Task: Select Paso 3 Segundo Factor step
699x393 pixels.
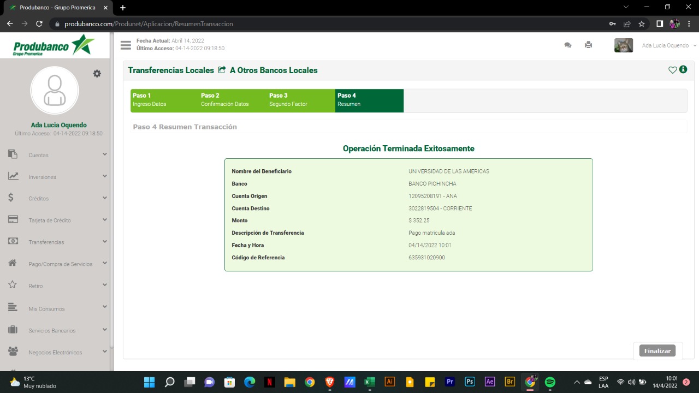Action: point(301,100)
